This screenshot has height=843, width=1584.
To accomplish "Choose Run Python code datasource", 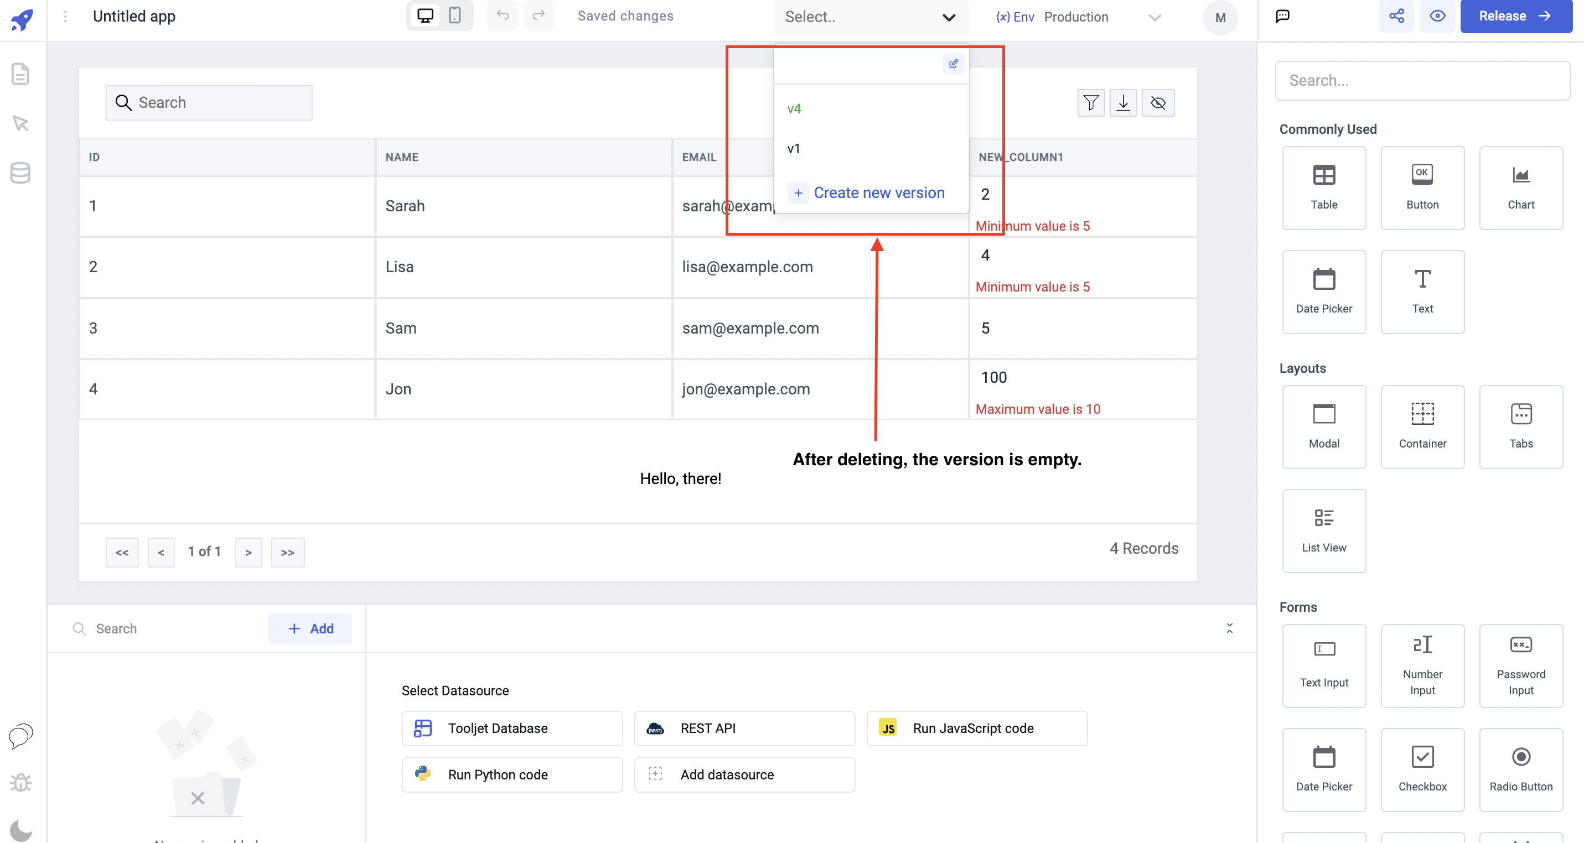I will 512,774.
